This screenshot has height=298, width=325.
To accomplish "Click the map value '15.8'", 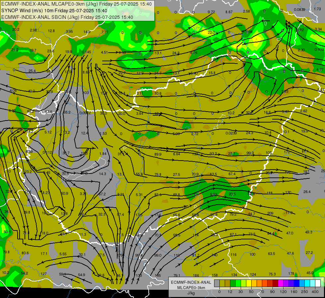I will click(x=212, y=73).
